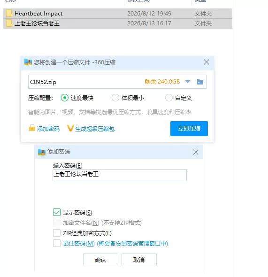
Task: Click the orange V super-compress icon
Action: (70, 128)
